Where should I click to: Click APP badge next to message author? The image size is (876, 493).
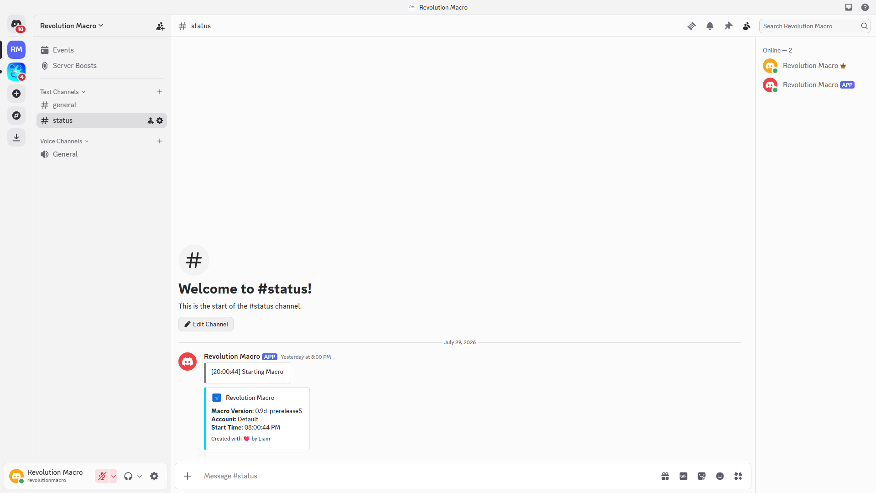click(270, 357)
